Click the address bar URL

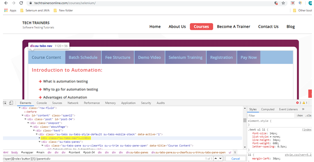65,3
